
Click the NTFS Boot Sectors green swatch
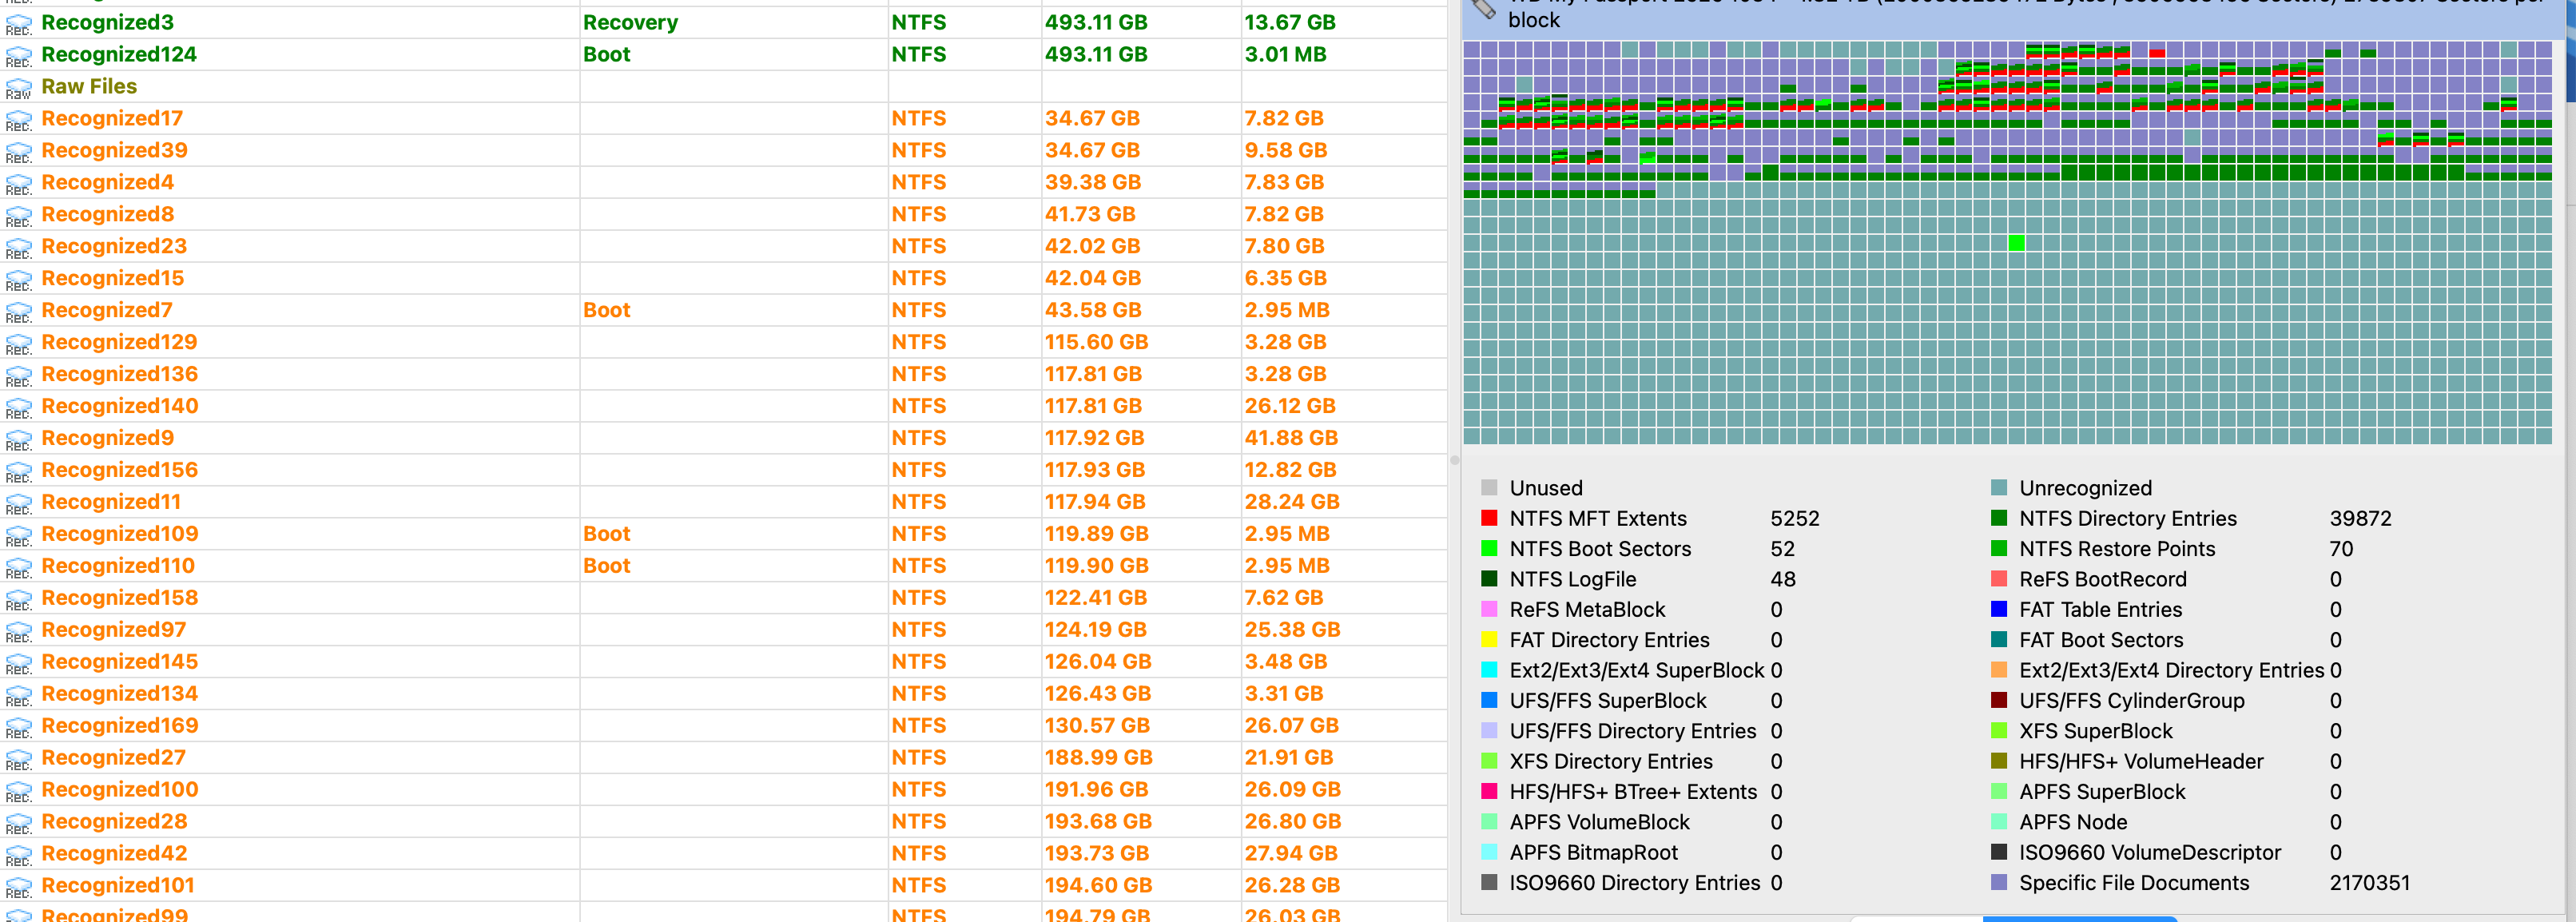click(x=1489, y=548)
